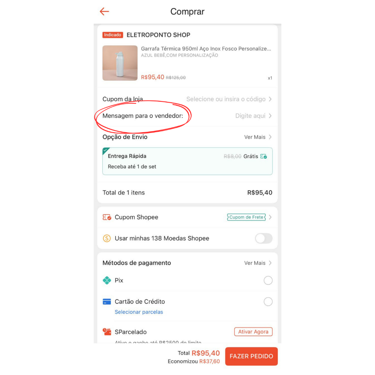Image resolution: width=375 pixels, height=375 pixels.
Task: Expand the Cupom da loja chevron
Action: point(270,99)
